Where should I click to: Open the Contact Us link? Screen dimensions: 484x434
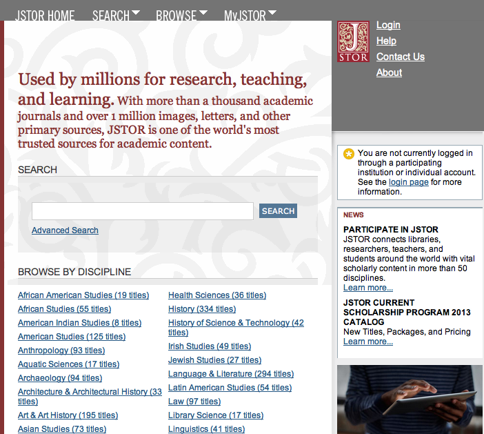[x=401, y=57]
